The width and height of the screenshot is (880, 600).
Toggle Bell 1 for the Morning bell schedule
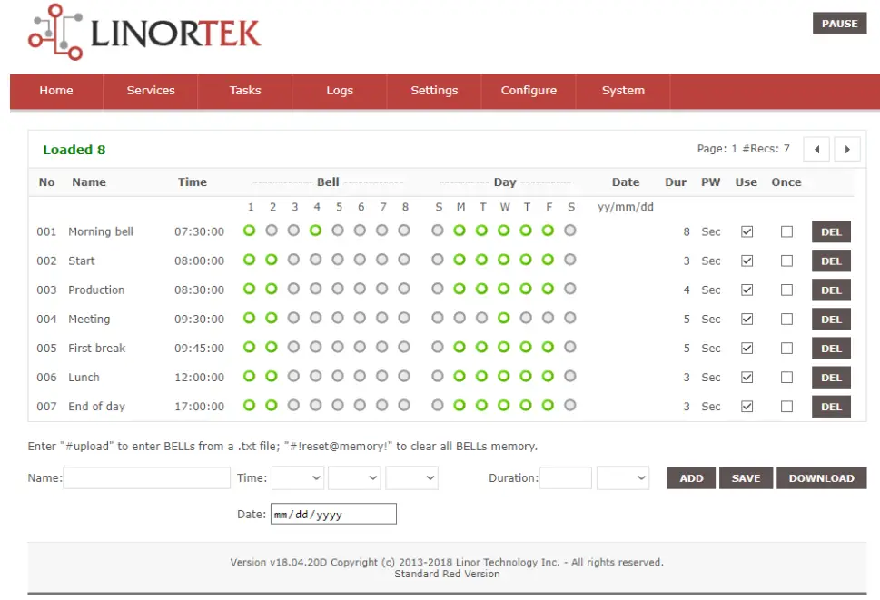coord(251,231)
